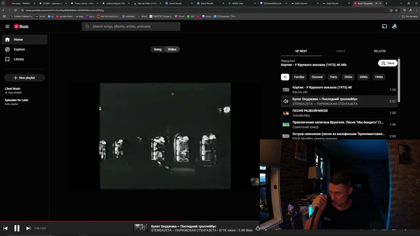The width and height of the screenshot is (420, 236).
Task: Open a new browser tab
Action: point(386,3)
